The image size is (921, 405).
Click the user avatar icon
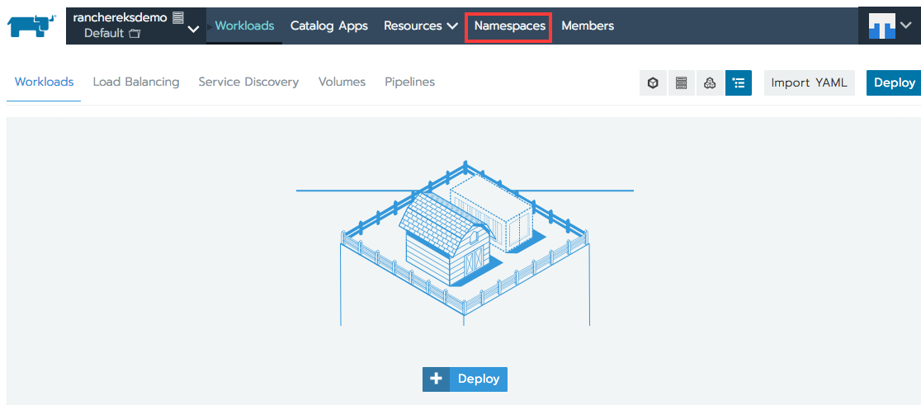[x=881, y=26]
